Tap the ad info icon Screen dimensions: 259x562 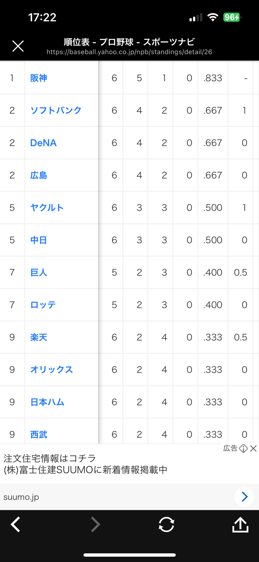(243, 448)
